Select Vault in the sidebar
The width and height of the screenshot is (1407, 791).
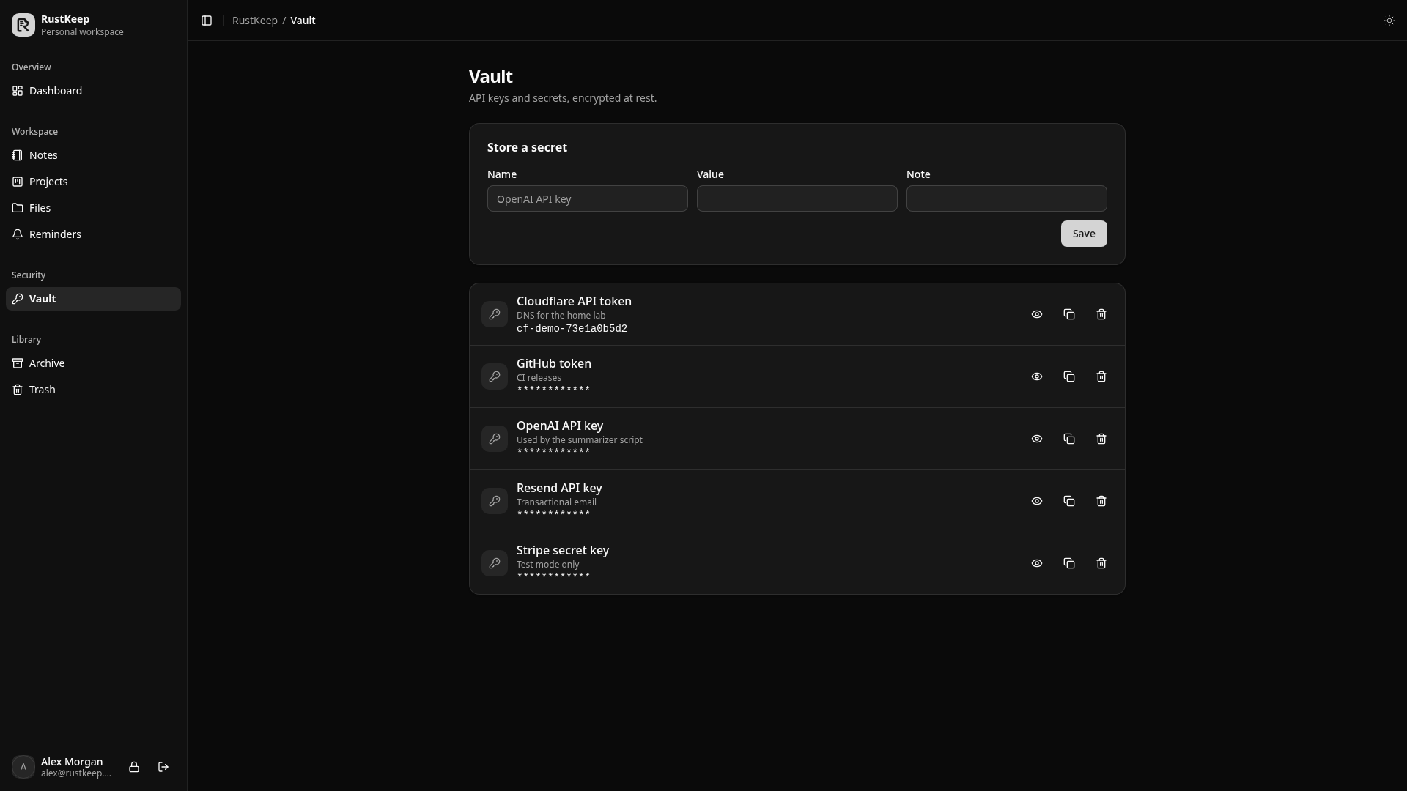tap(93, 299)
